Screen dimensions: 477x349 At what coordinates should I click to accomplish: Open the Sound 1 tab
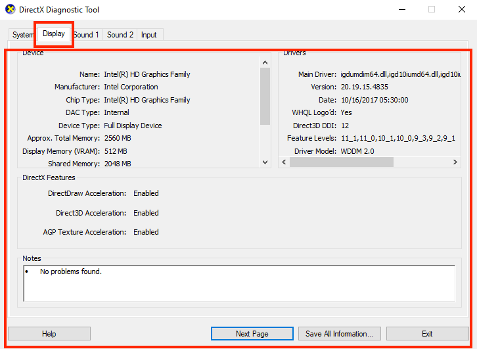tap(86, 35)
